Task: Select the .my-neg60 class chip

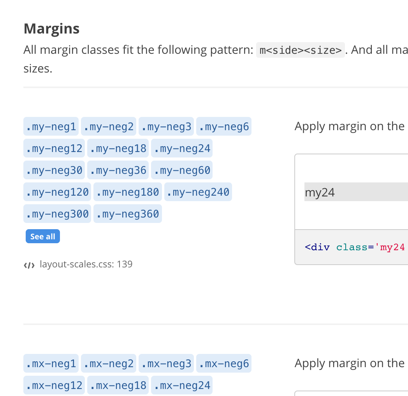Action: (181, 170)
